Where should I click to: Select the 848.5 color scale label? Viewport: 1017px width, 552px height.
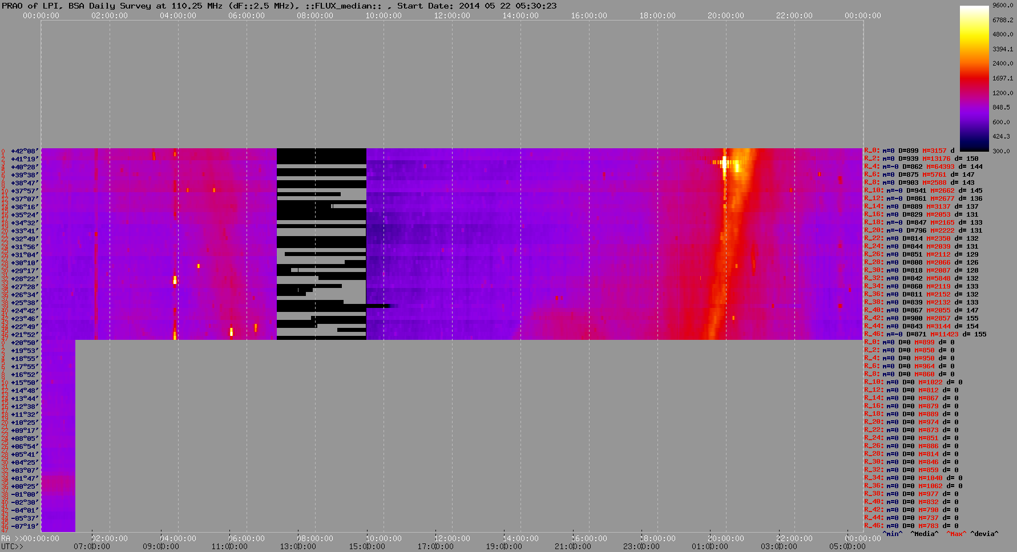point(1001,107)
